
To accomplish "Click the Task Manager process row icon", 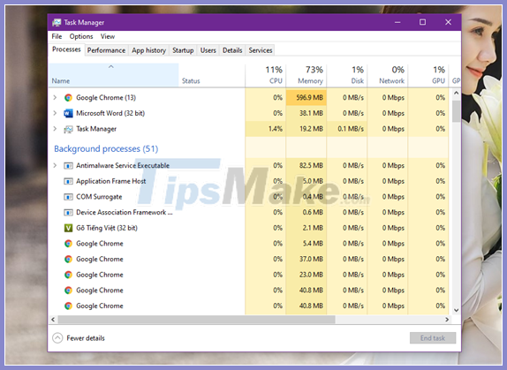I will [x=68, y=129].
